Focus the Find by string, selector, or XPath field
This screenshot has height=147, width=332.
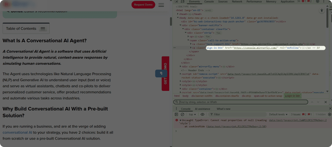[x=241, y=102]
